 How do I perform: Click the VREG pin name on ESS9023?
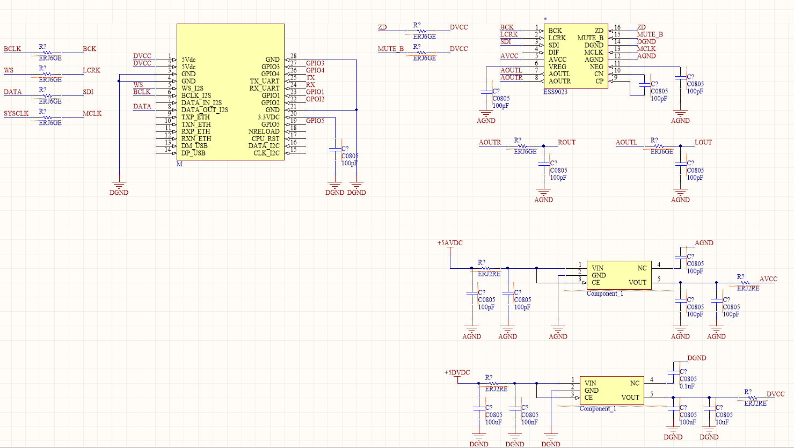coord(557,67)
